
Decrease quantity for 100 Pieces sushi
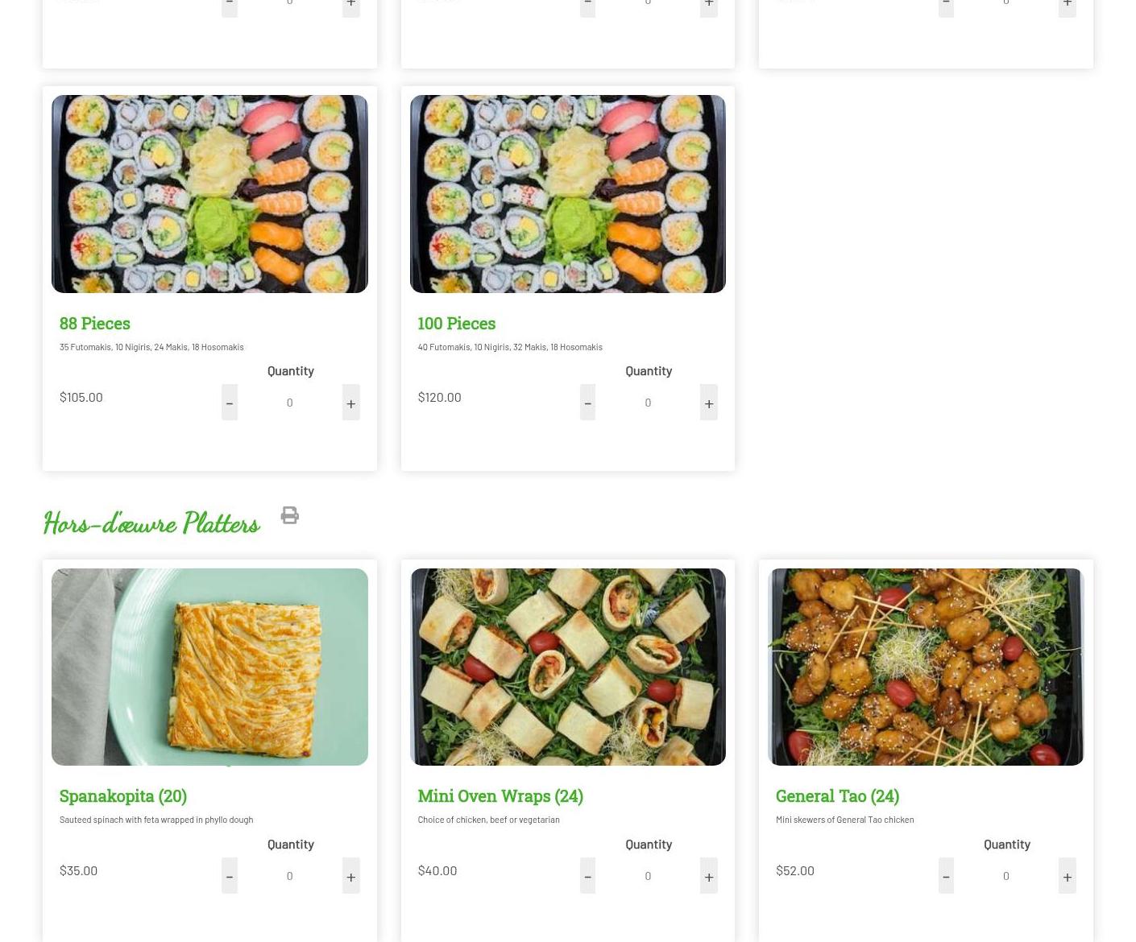[587, 403]
